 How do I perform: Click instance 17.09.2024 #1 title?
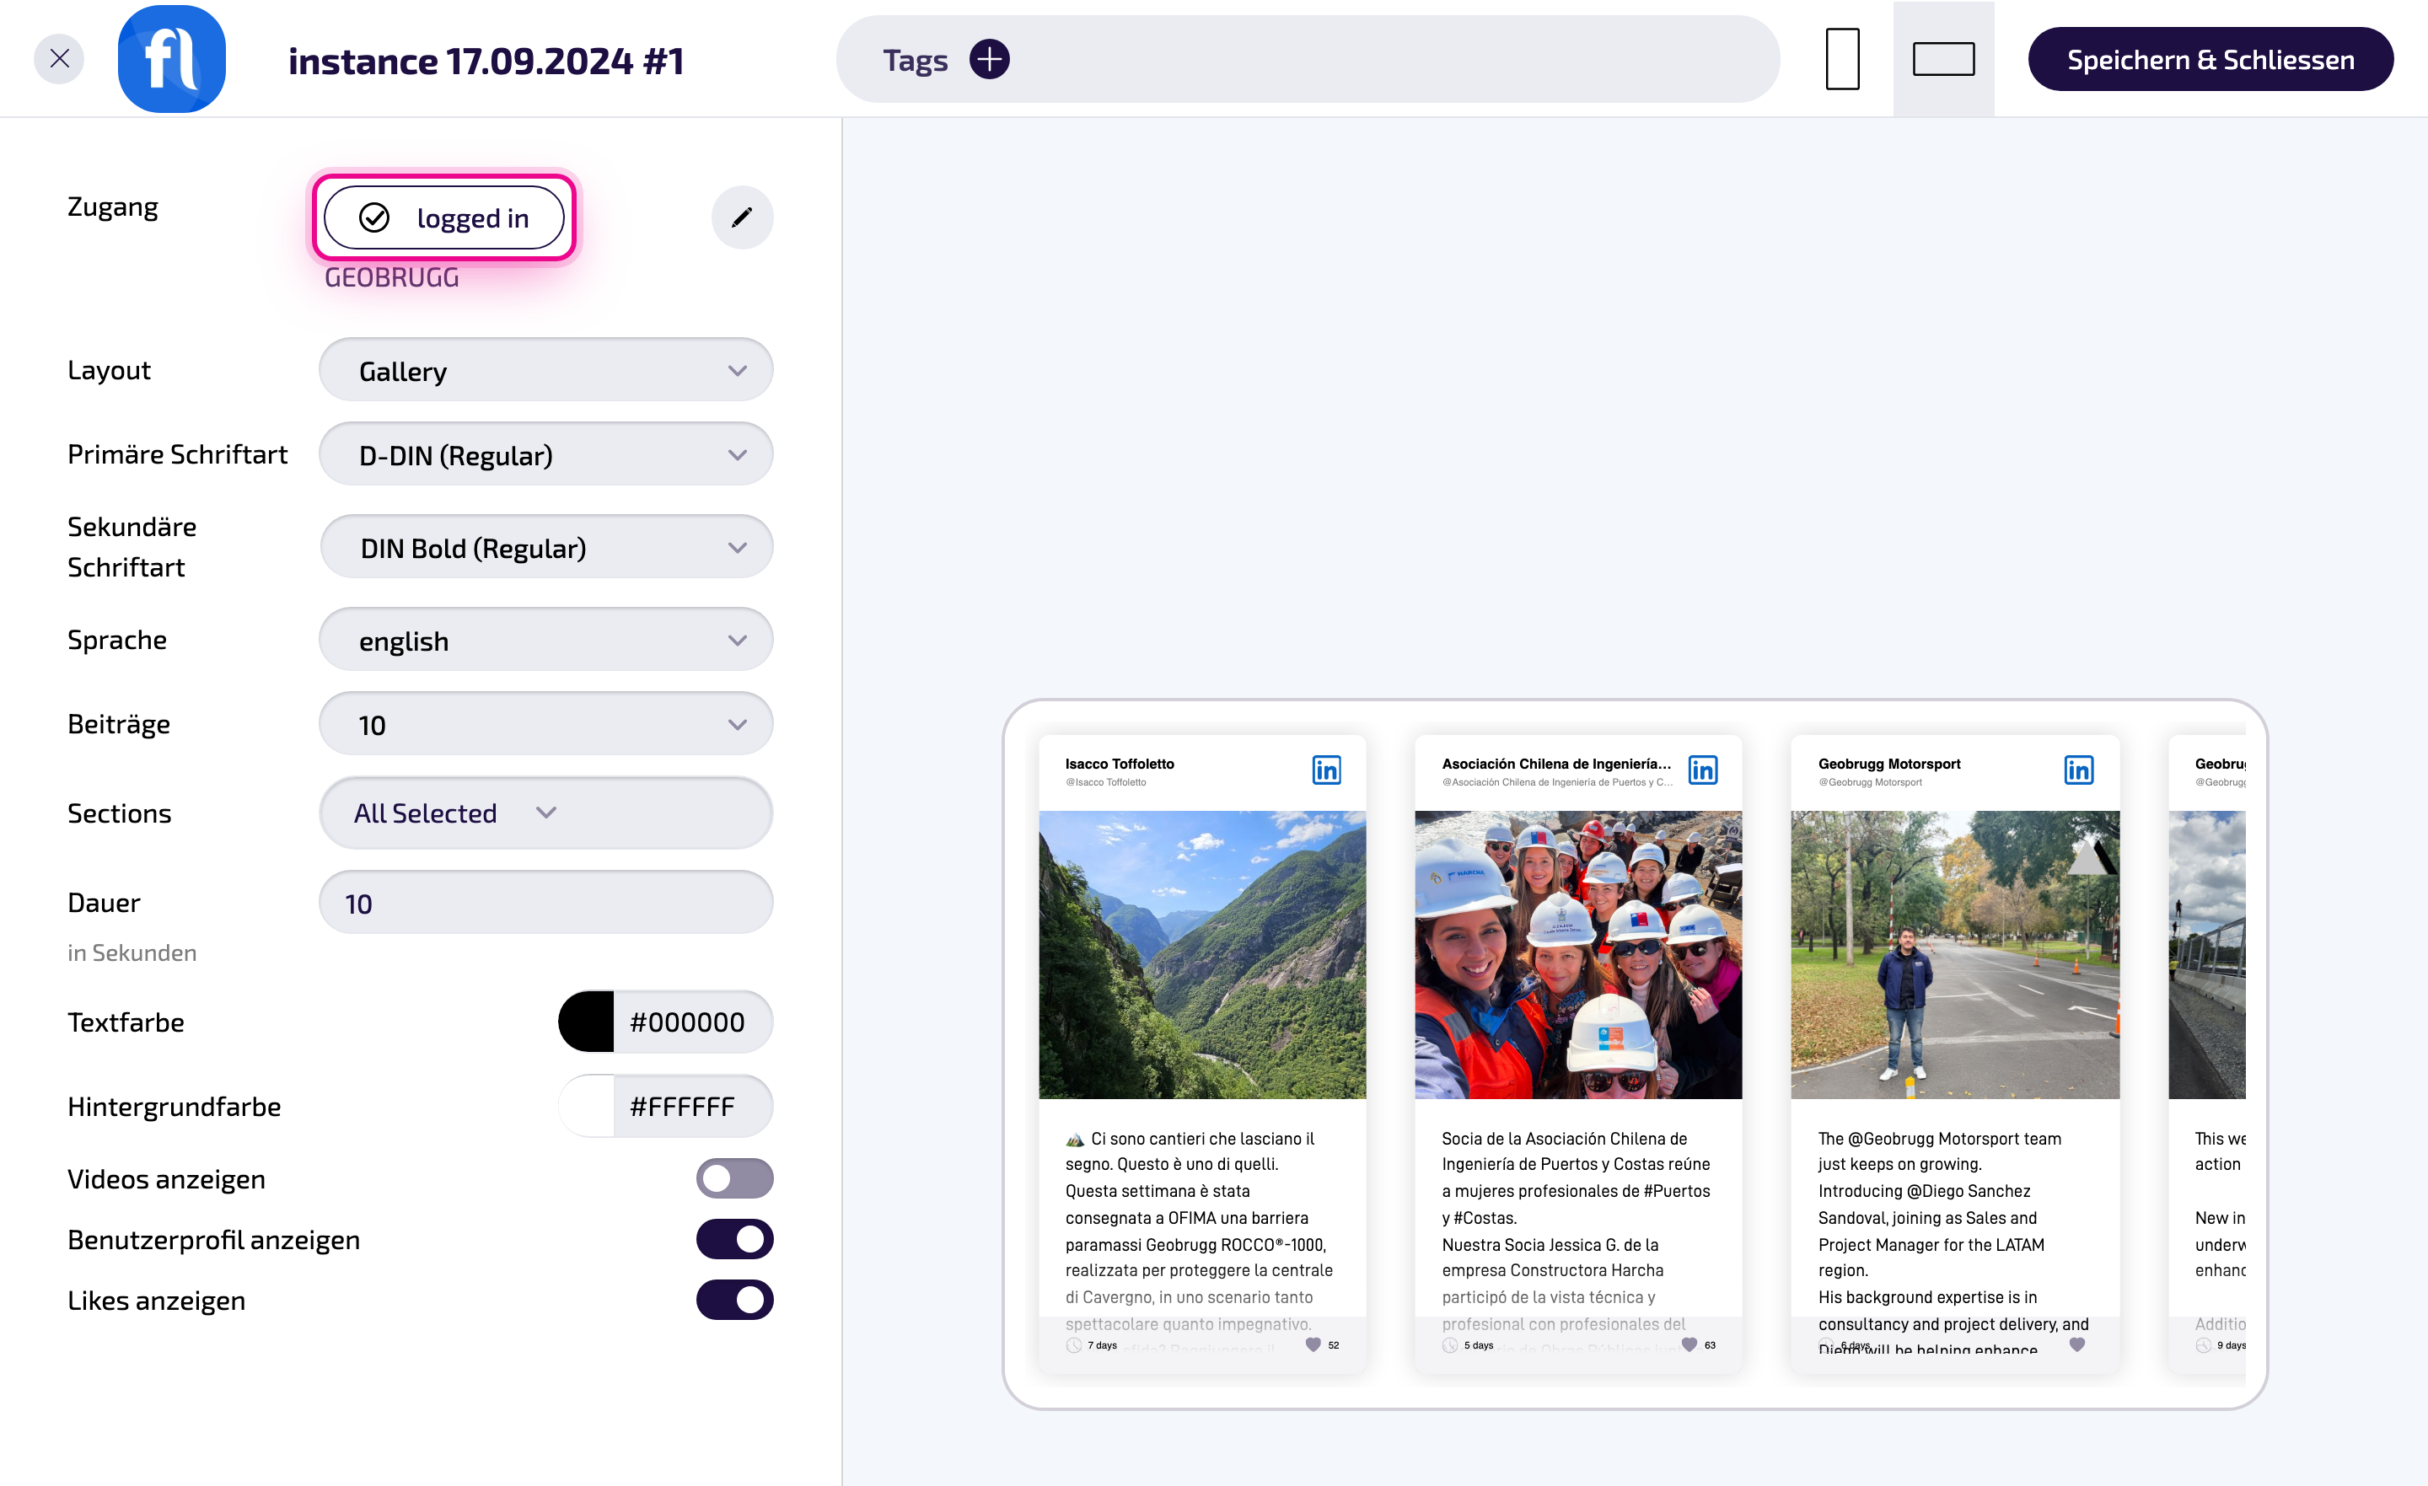pyautogui.click(x=486, y=61)
